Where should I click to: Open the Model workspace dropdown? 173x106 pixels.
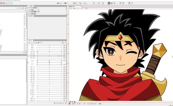6,3
